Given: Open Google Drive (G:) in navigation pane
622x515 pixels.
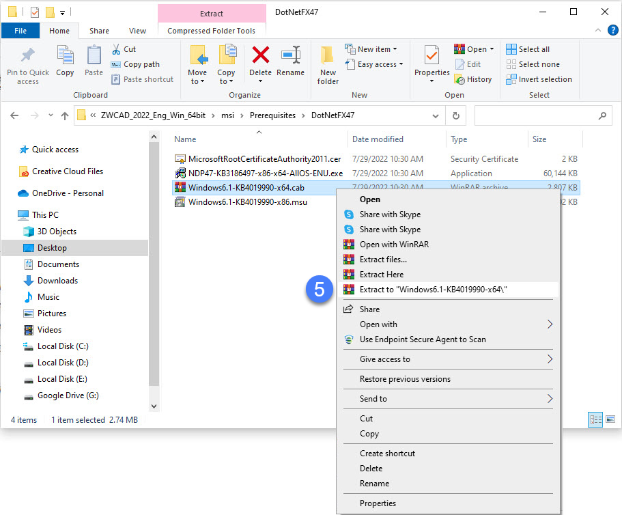Looking at the screenshot, I should tap(68, 395).
